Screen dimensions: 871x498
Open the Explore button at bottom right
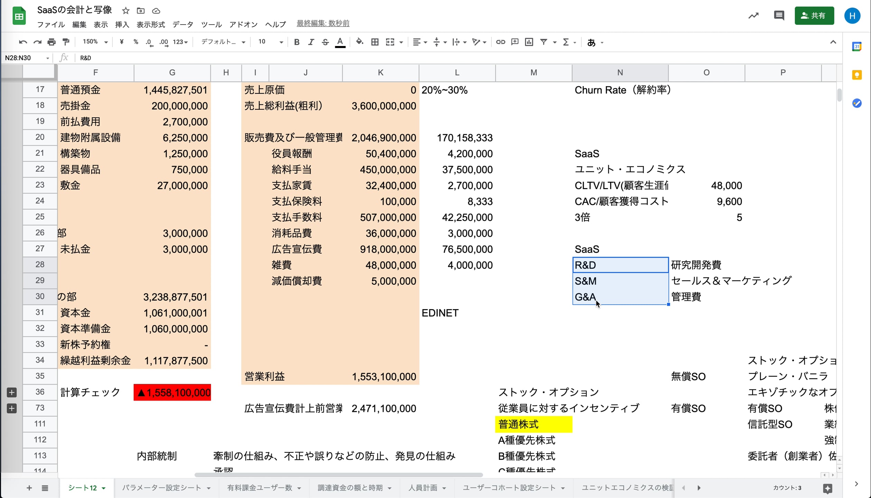tap(827, 488)
